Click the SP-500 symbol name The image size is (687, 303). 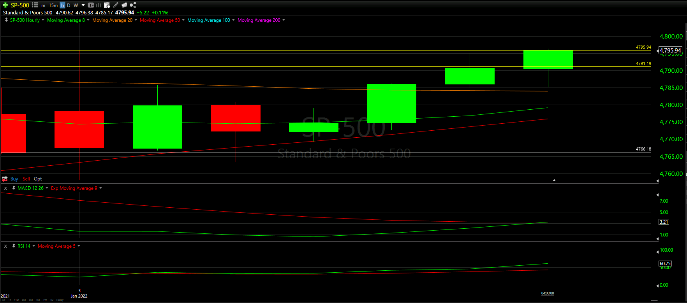point(20,5)
